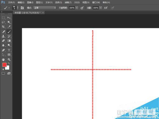This screenshot has height=119, width=159.
Task: Select the Brush tool in toolbox
Action: tap(9, 32)
